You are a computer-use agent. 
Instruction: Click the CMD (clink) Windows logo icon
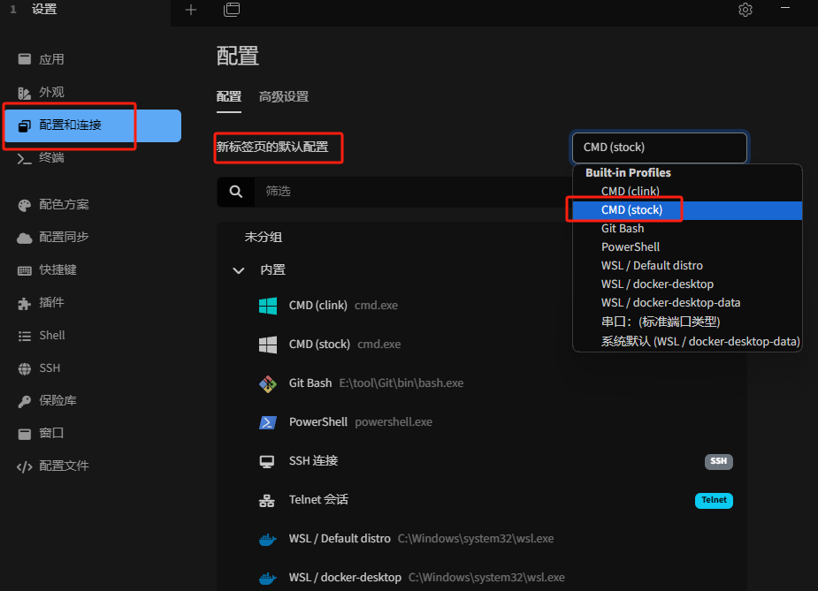point(267,306)
